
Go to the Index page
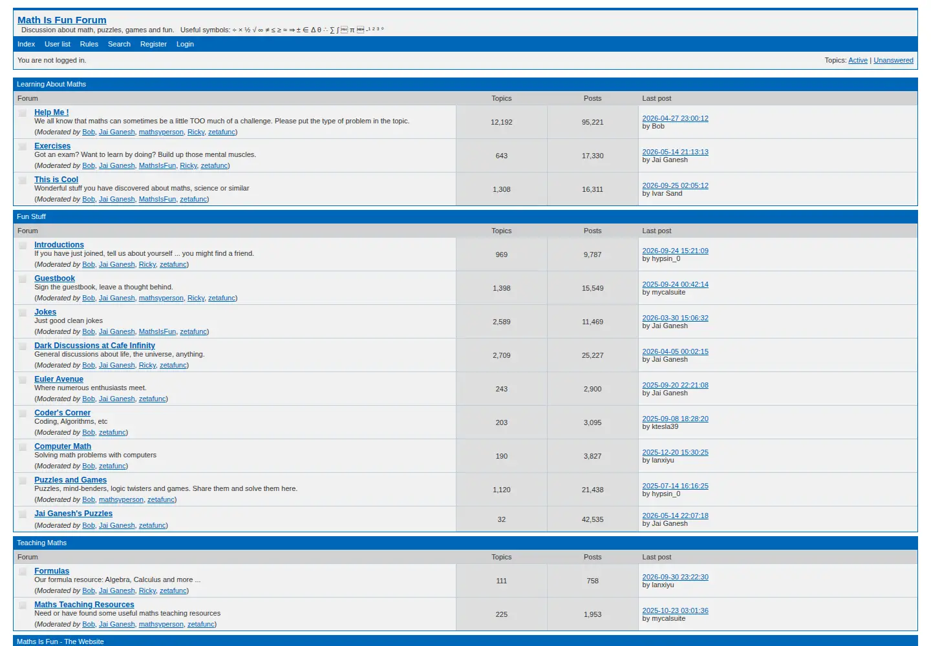click(27, 44)
